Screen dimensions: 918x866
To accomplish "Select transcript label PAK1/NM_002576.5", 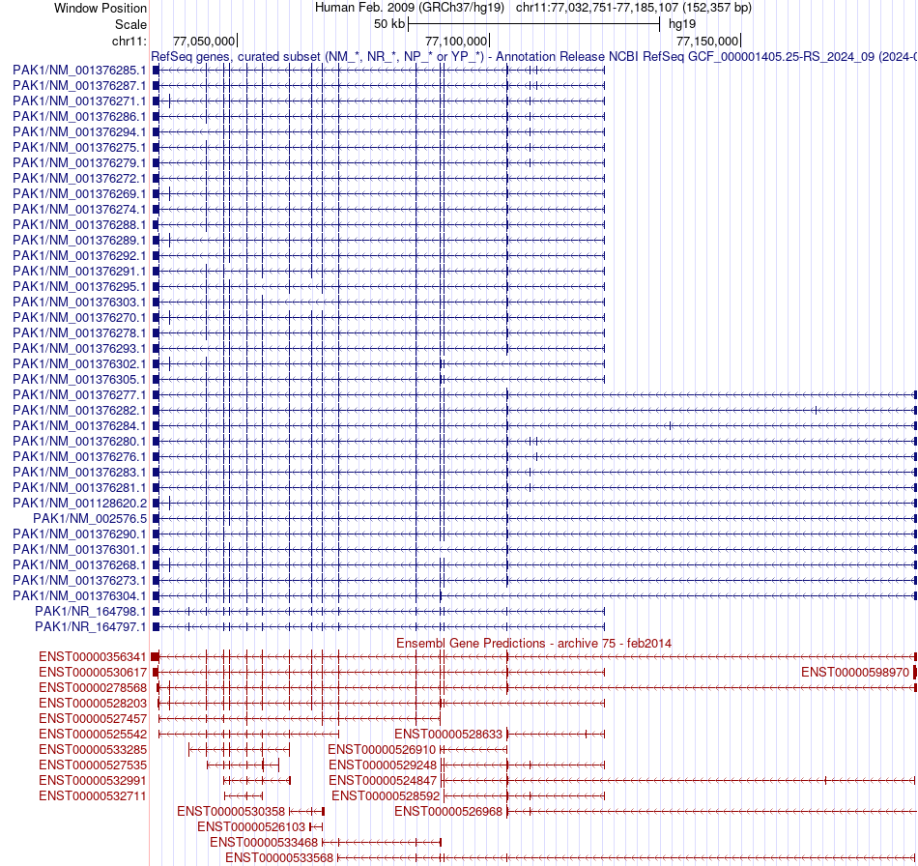I will coord(90,518).
